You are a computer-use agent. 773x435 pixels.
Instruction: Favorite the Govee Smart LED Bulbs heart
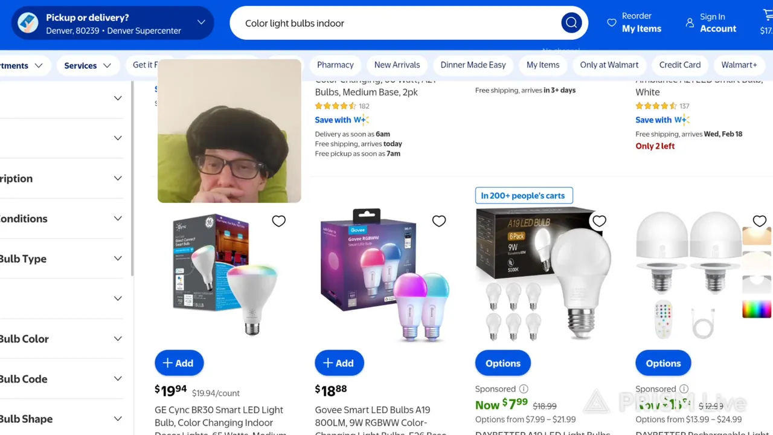pos(439,221)
